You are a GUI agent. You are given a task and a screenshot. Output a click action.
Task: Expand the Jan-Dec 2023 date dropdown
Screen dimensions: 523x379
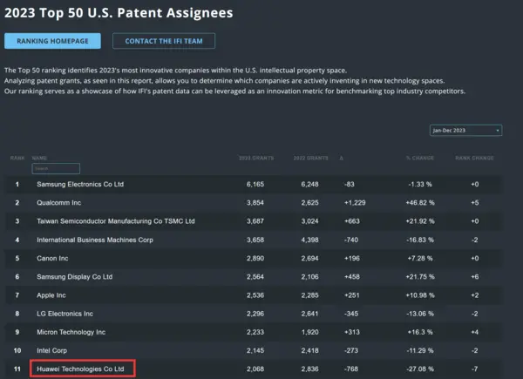pyautogui.click(x=466, y=130)
